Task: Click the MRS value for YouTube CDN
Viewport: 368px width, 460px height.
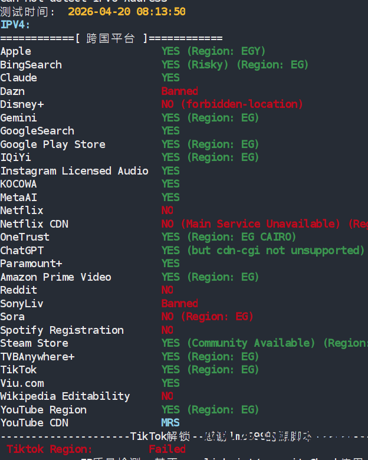Action: (170, 423)
